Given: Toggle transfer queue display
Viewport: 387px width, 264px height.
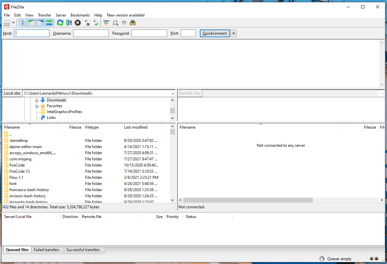Looking at the screenshot, I should 49,23.
